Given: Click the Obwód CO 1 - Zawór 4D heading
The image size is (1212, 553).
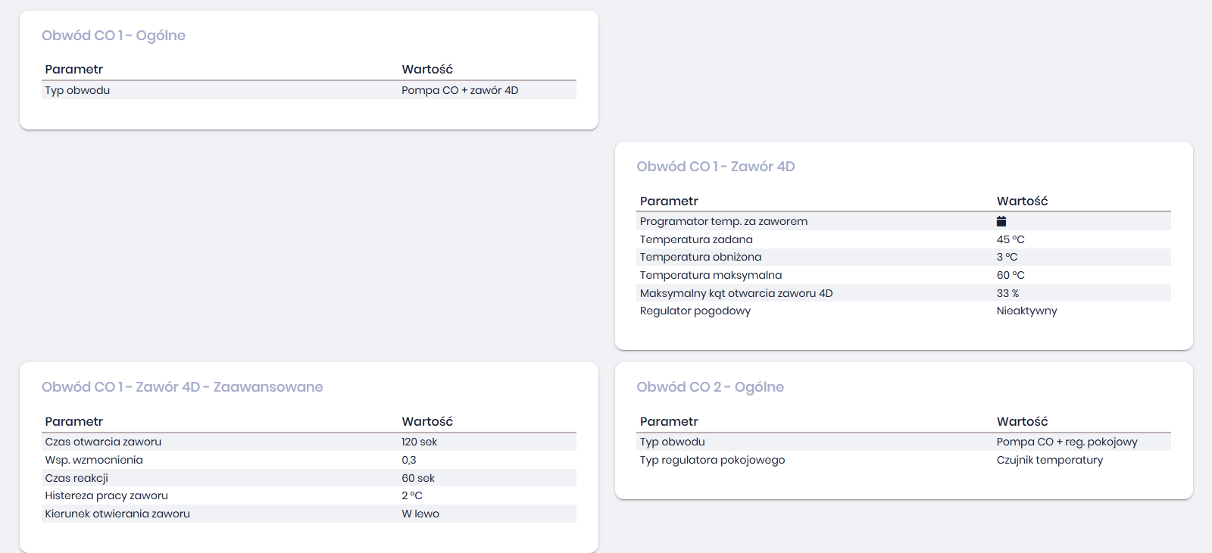Looking at the screenshot, I should (x=715, y=167).
